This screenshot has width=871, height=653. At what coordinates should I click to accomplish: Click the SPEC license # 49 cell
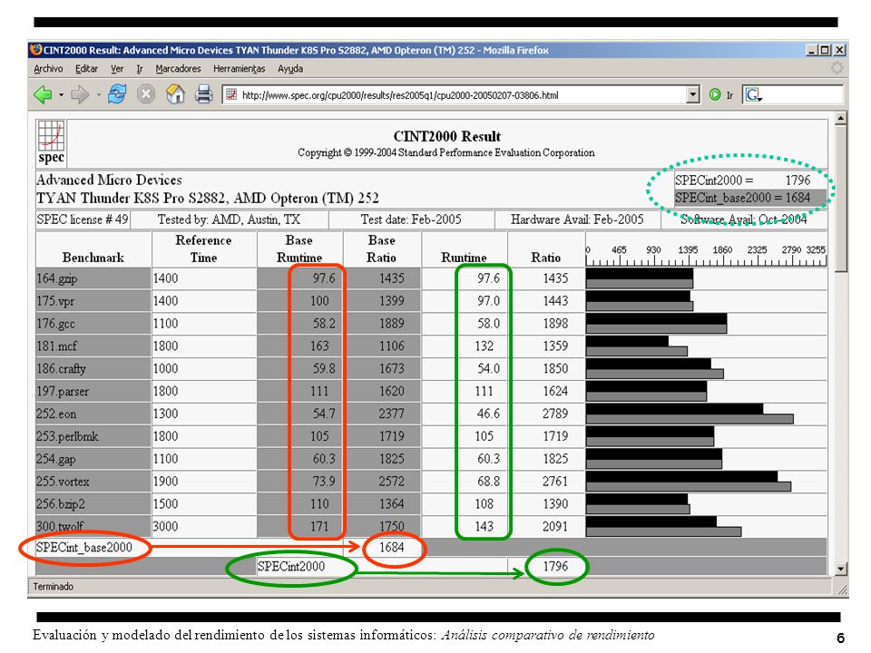point(83,219)
